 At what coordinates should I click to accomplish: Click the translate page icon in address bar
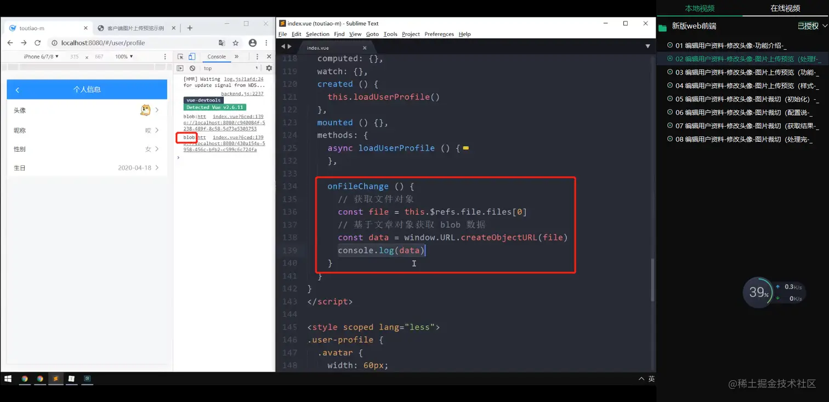222,43
